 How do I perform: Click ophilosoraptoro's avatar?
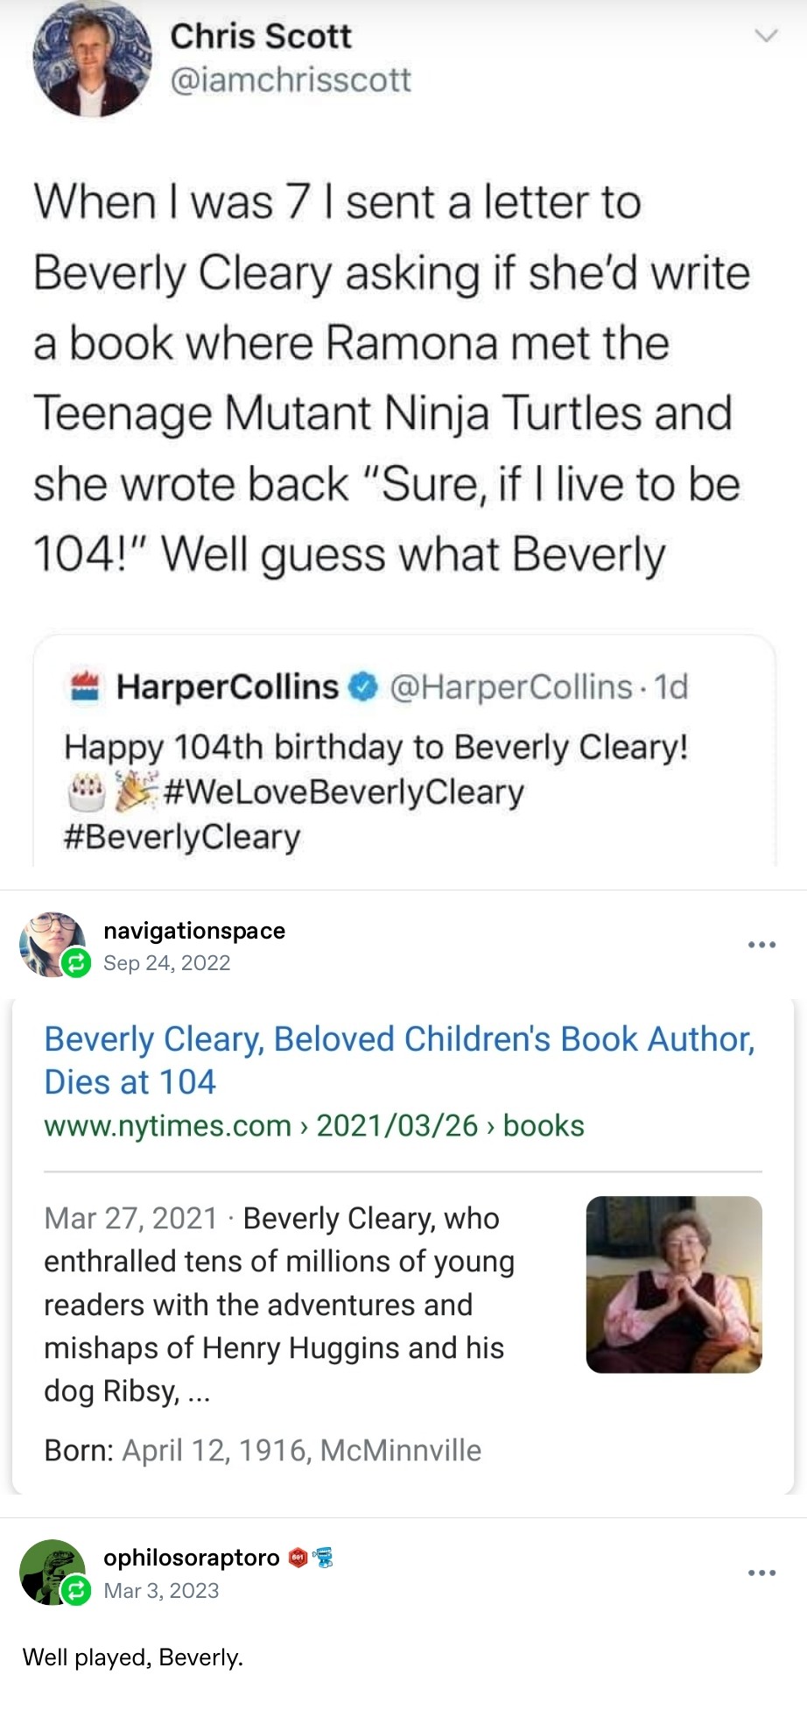point(50,1570)
